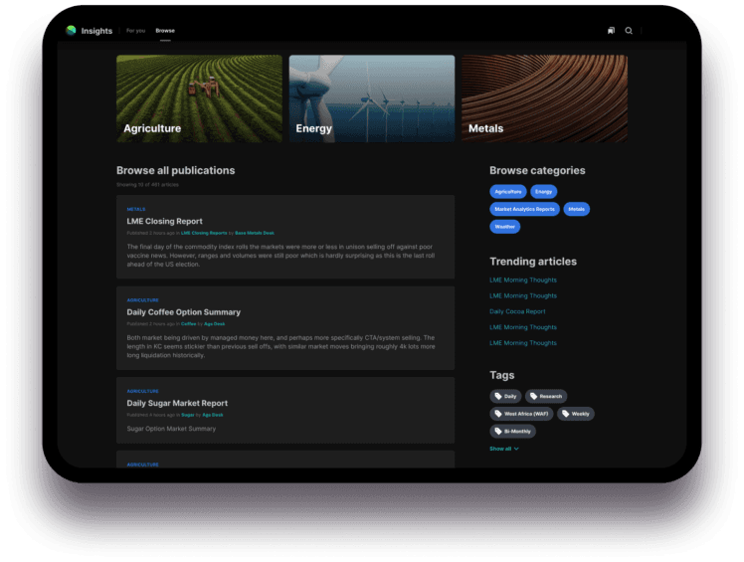This screenshot has height=562, width=744.
Task: Click the Insights globe logo icon
Action: pyautogui.click(x=72, y=31)
